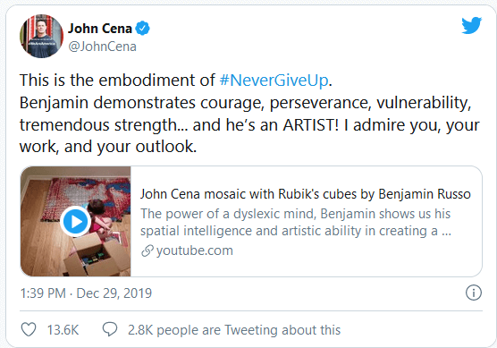Visit the @JohnCena handle
This screenshot has width=497, height=348.
pos(103,47)
